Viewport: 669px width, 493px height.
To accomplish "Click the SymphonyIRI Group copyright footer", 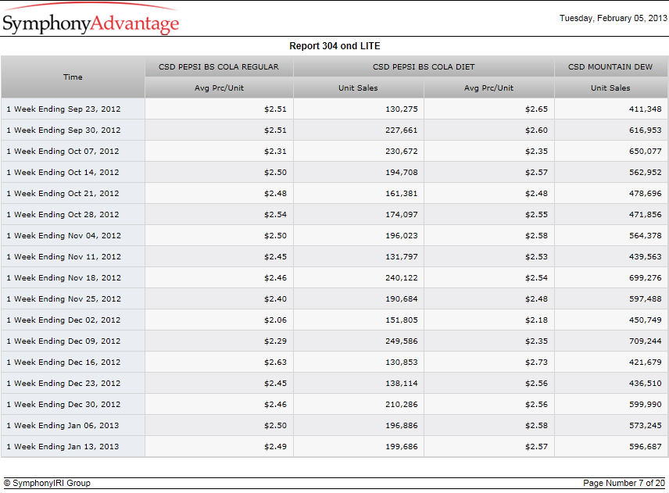I will tap(47, 483).
